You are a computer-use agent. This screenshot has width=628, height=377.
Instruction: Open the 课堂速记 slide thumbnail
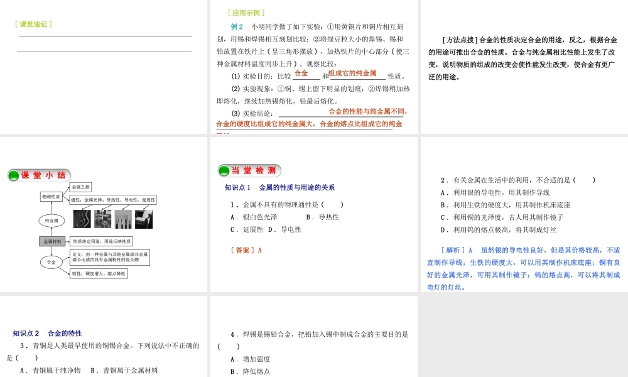click(104, 67)
